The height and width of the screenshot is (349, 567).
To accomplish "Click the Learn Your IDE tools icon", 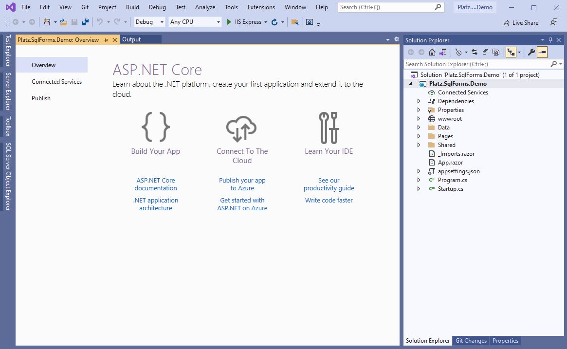I will [x=329, y=128].
